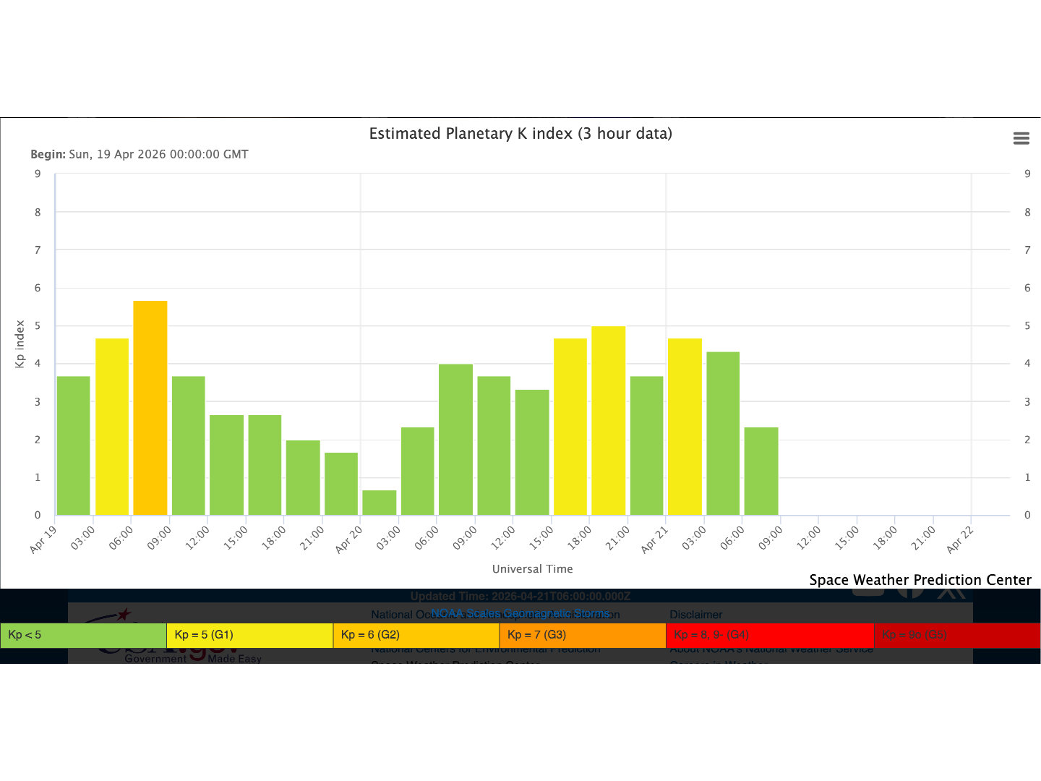Select the yellow Kp = 5 (G1) legend box
Image resolution: width=1041 pixels, height=781 pixels.
pyautogui.click(x=249, y=635)
